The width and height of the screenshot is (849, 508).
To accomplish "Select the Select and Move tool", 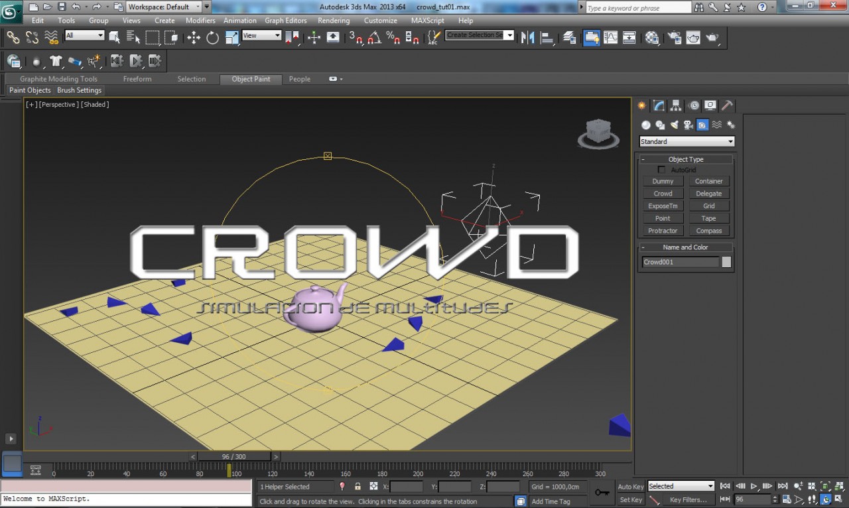I will click(194, 38).
